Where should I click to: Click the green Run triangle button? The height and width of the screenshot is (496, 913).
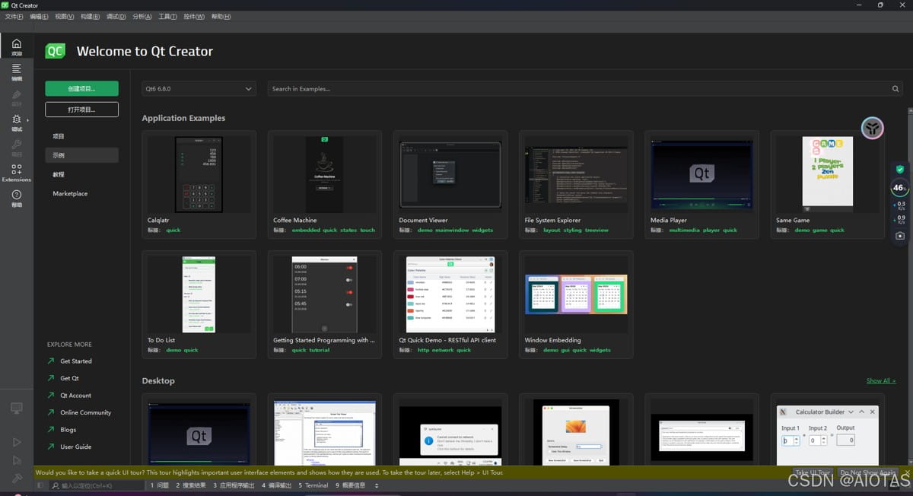pyautogui.click(x=17, y=442)
